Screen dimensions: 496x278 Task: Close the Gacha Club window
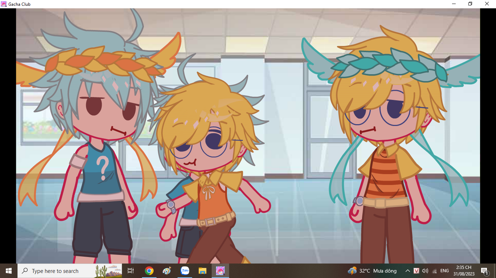pos(487,4)
